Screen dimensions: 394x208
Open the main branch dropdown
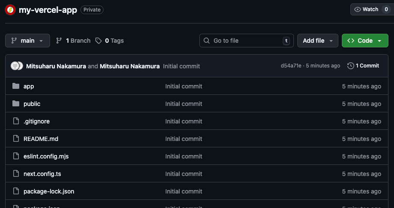click(x=27, y=41)
